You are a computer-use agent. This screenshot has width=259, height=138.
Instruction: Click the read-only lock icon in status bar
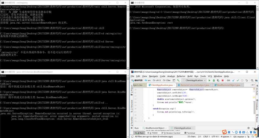pyautogui.click(x=248, y=136)
